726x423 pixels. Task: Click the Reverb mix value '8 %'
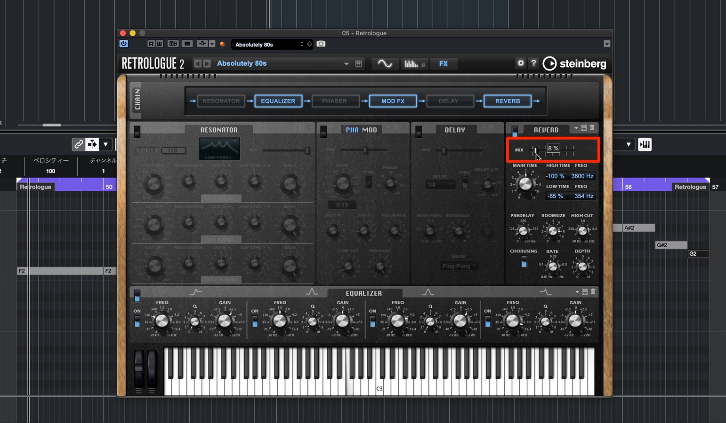point(553,149)
